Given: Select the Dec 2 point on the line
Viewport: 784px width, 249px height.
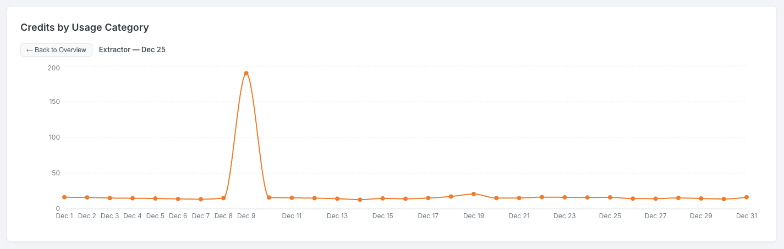Looking at the screenshot, I should pyautogui.click(x=87, y=197).
